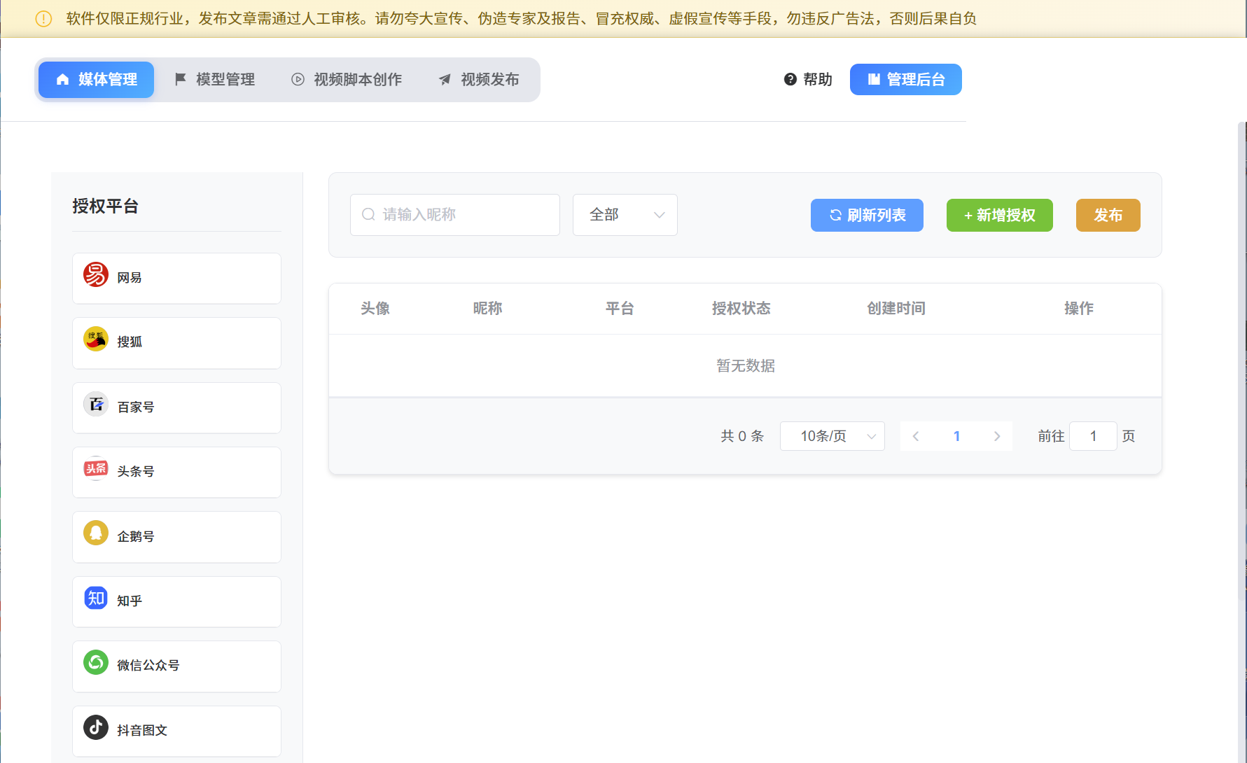Screen dimensions: 1247x763
Task: Click the 知乎 platform label
Action: 130,601
